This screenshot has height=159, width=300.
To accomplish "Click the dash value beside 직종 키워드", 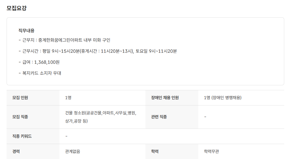I will (66, 136).
